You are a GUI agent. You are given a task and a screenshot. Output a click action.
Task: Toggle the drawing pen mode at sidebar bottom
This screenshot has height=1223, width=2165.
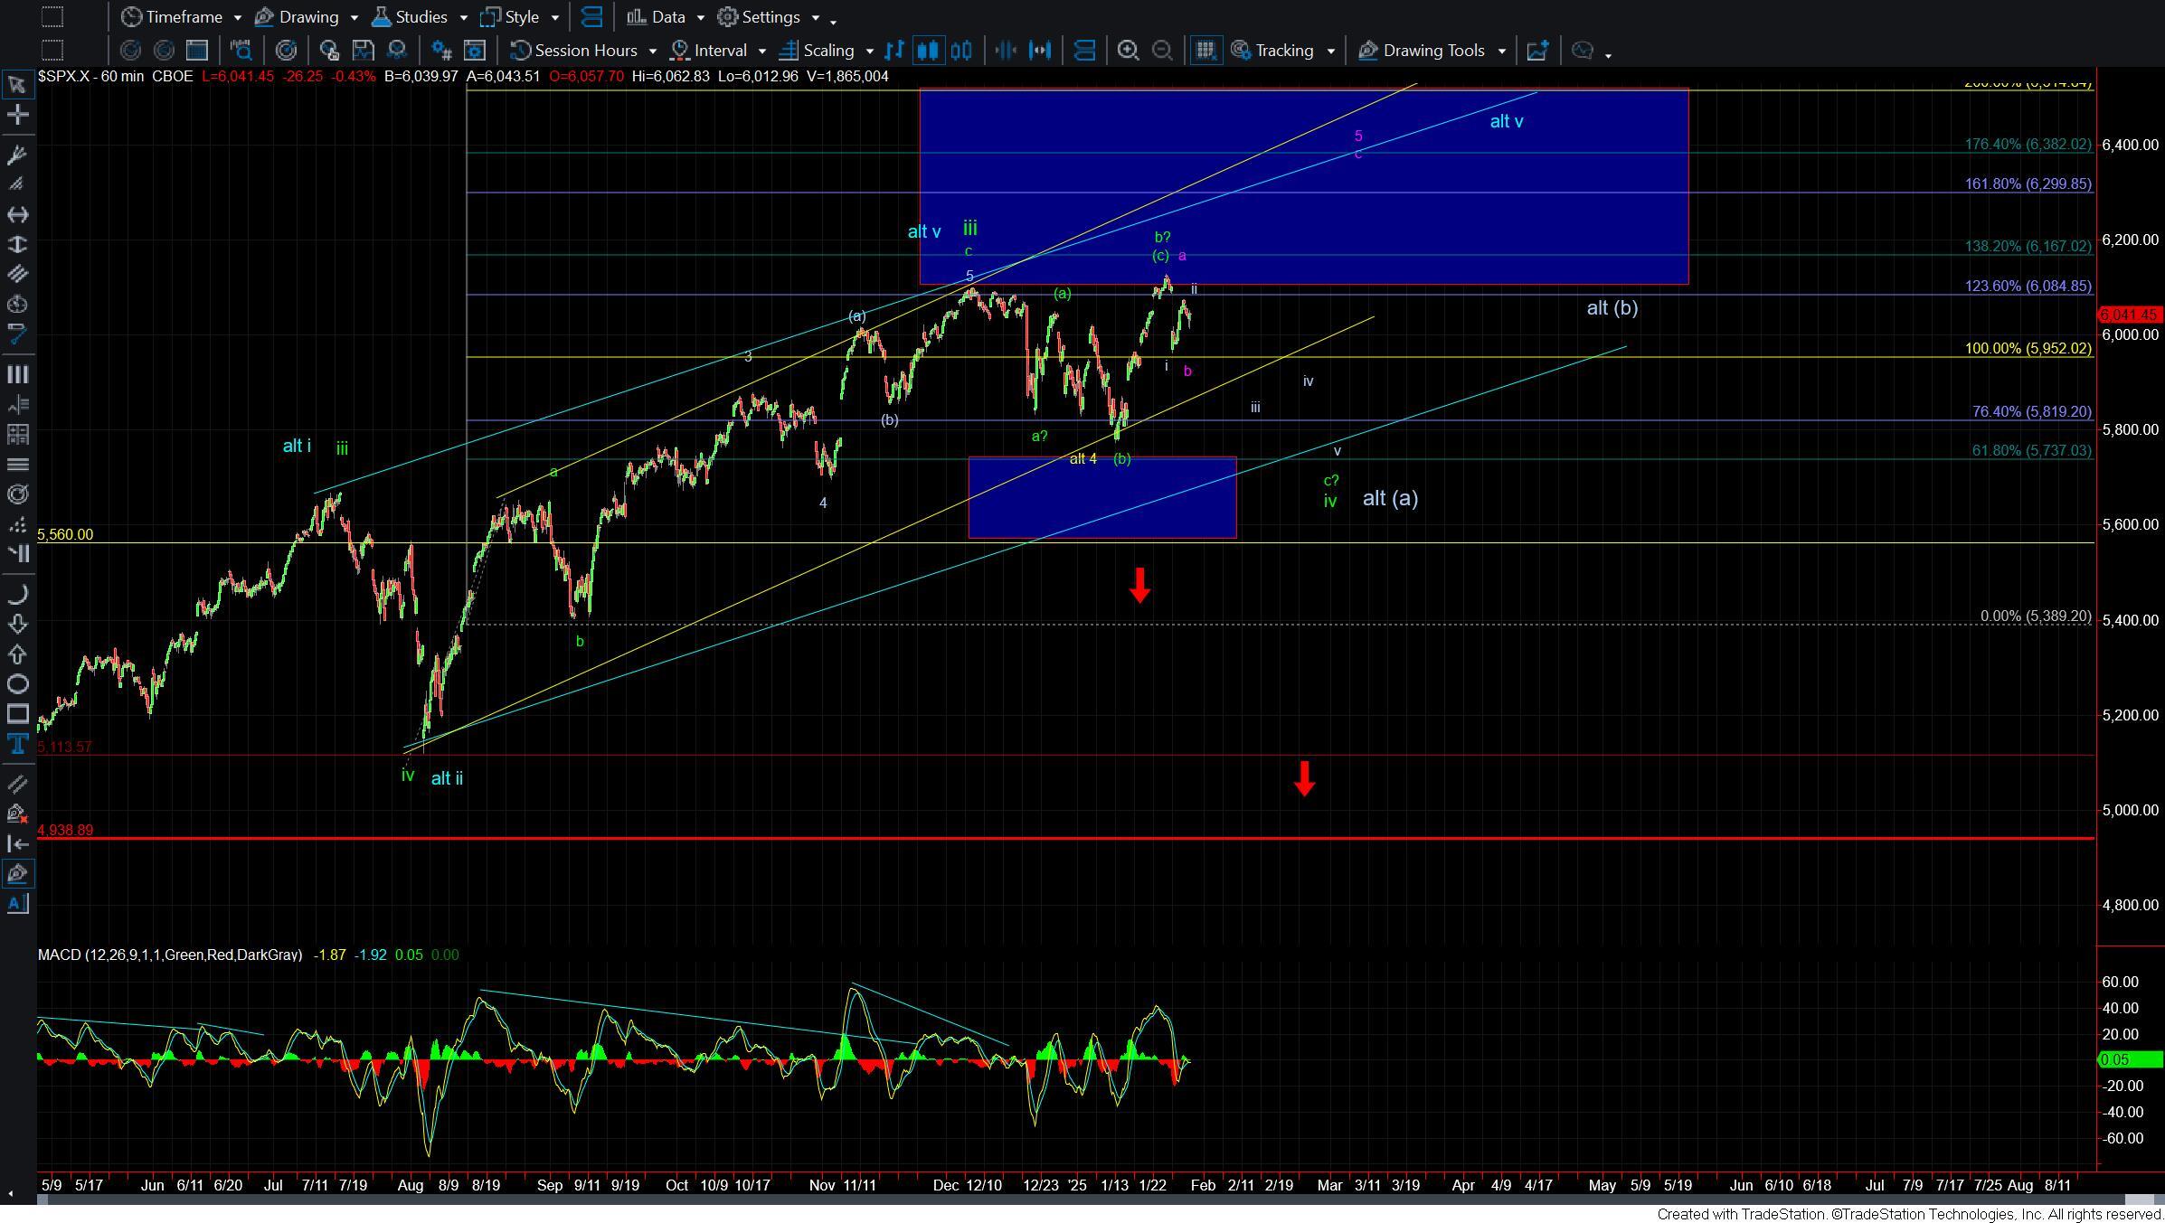tap(17, 873)
